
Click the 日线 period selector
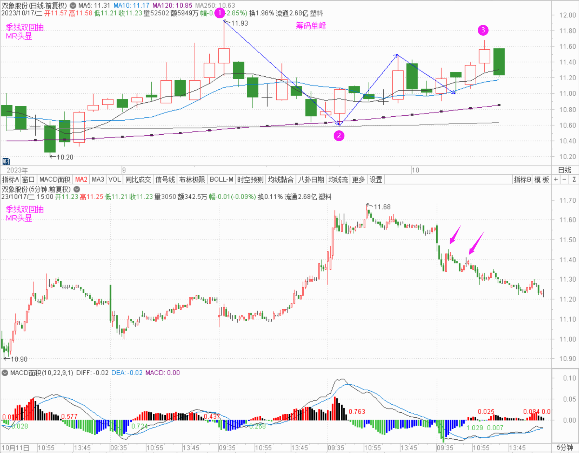click(x=565, y=170)
